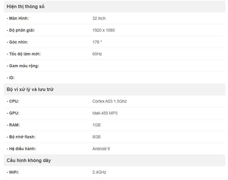Select the '8GB' flash memory value
Screen dimensions: 228x180
pyautogui.click(x=96, y=137)
